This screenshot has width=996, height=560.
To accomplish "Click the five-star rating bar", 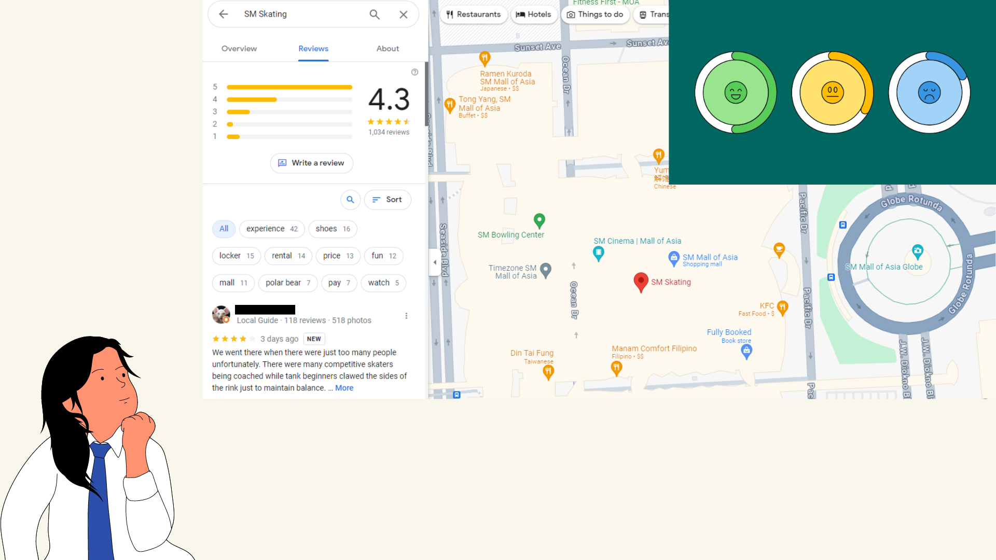I will coord(289,87).
